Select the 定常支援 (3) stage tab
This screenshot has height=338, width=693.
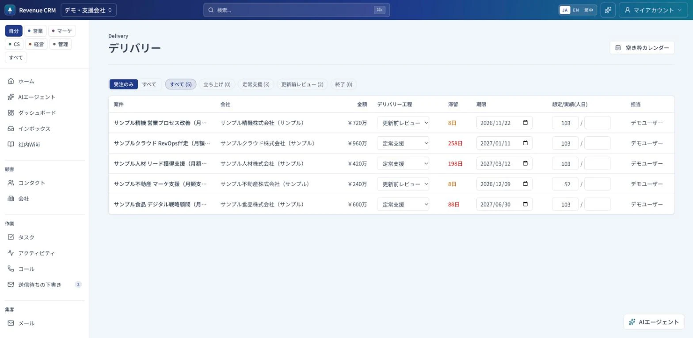256,84
